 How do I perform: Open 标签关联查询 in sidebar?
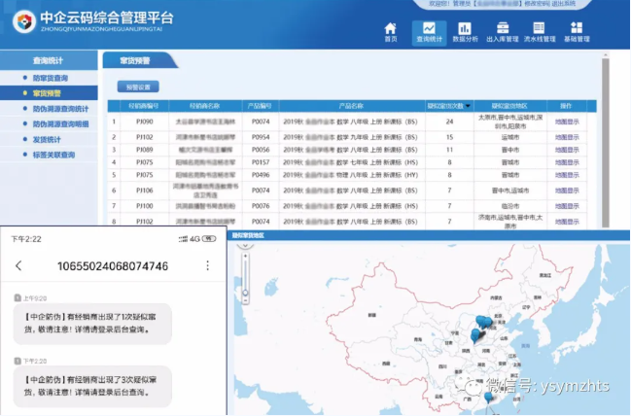tap(53, 155)
